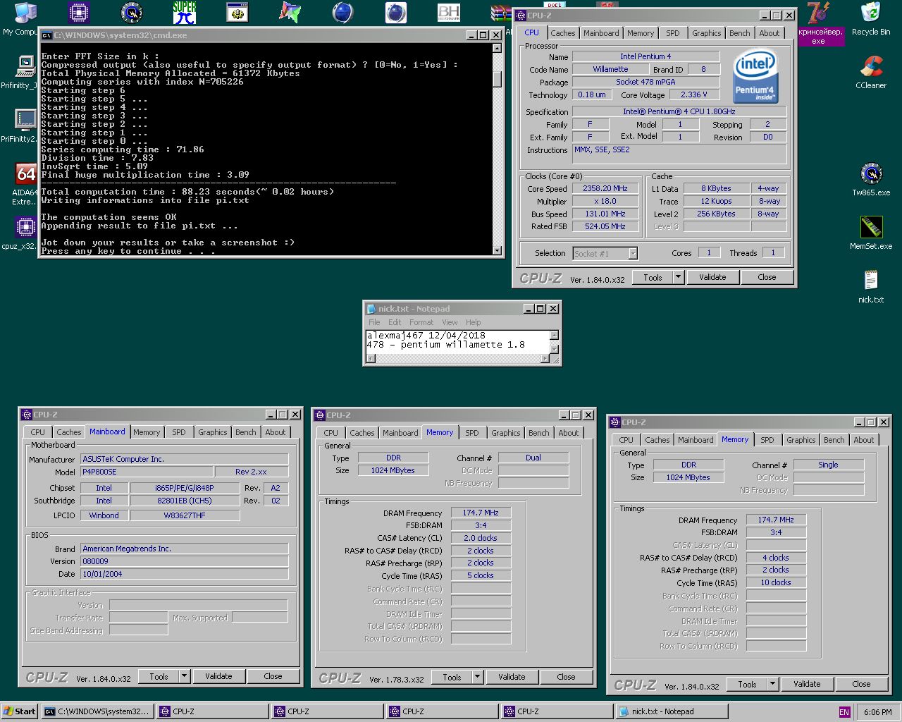This screenshot has height=722, width=902.
Task: Click the cmd window scroll down arrow
Action: pos(498,250)
